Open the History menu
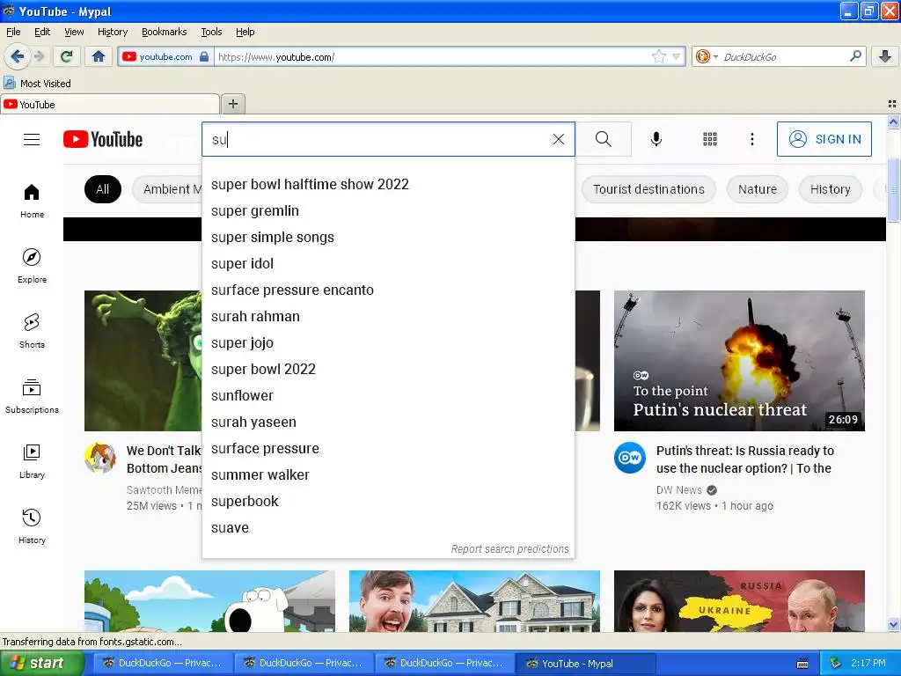This screenshot has height=676, width=901. [x=112, y=32]
